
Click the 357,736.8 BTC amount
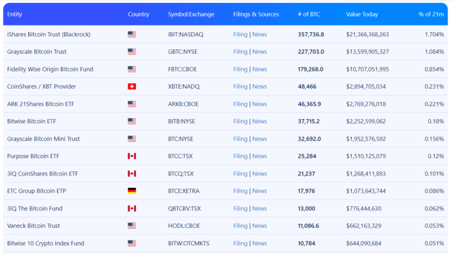pyautogui.click(x=311, y=35)
